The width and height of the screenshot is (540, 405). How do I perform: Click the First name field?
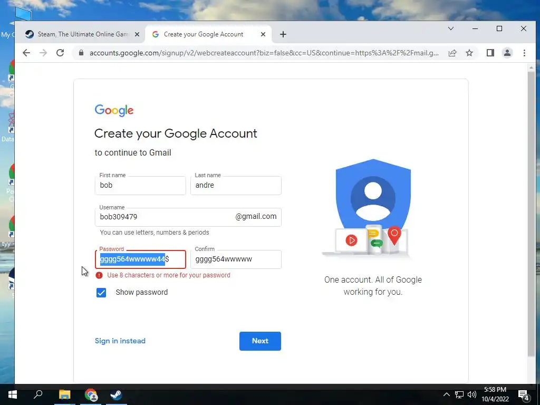140,185
